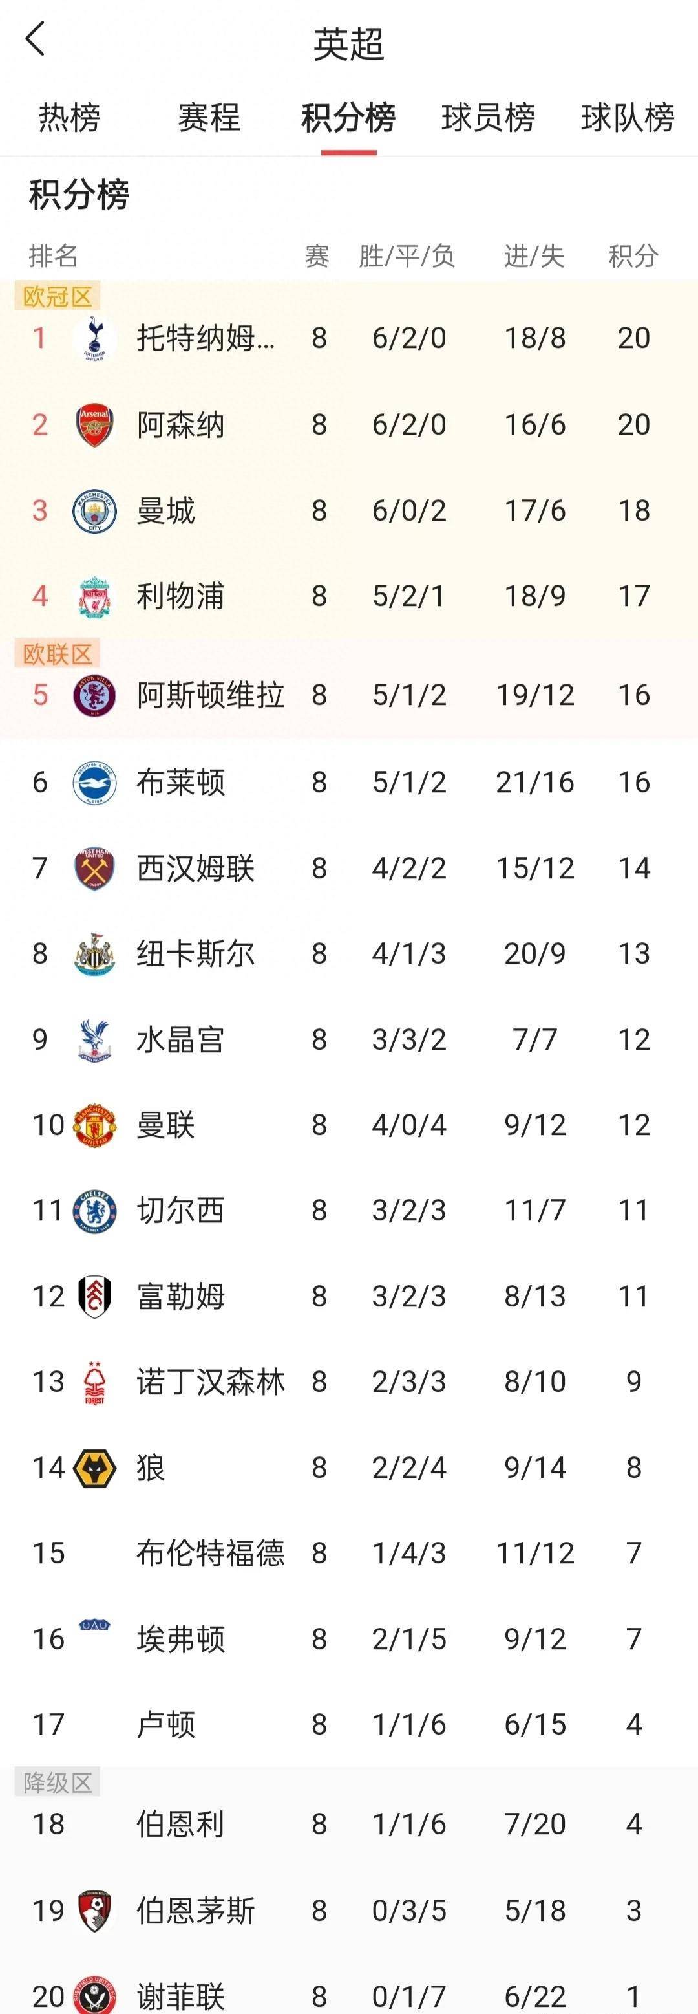Select the Manchester United logo

tap(94, 1125)
